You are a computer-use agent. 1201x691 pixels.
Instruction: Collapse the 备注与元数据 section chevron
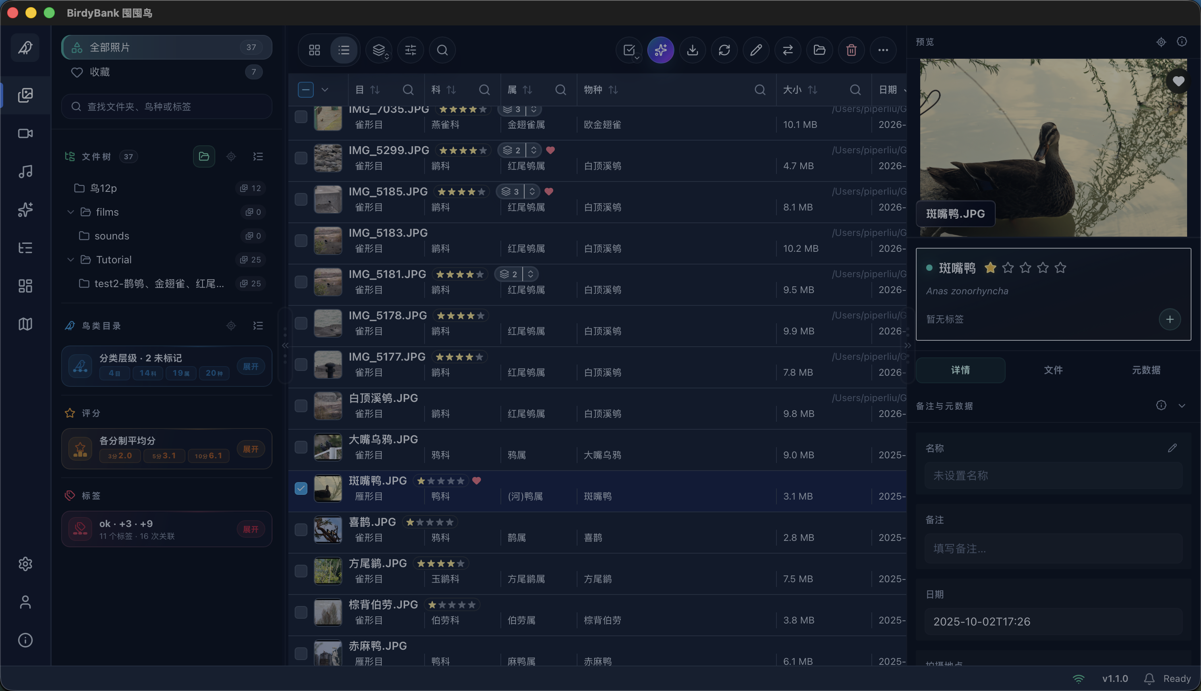[x=1182, y=406]
